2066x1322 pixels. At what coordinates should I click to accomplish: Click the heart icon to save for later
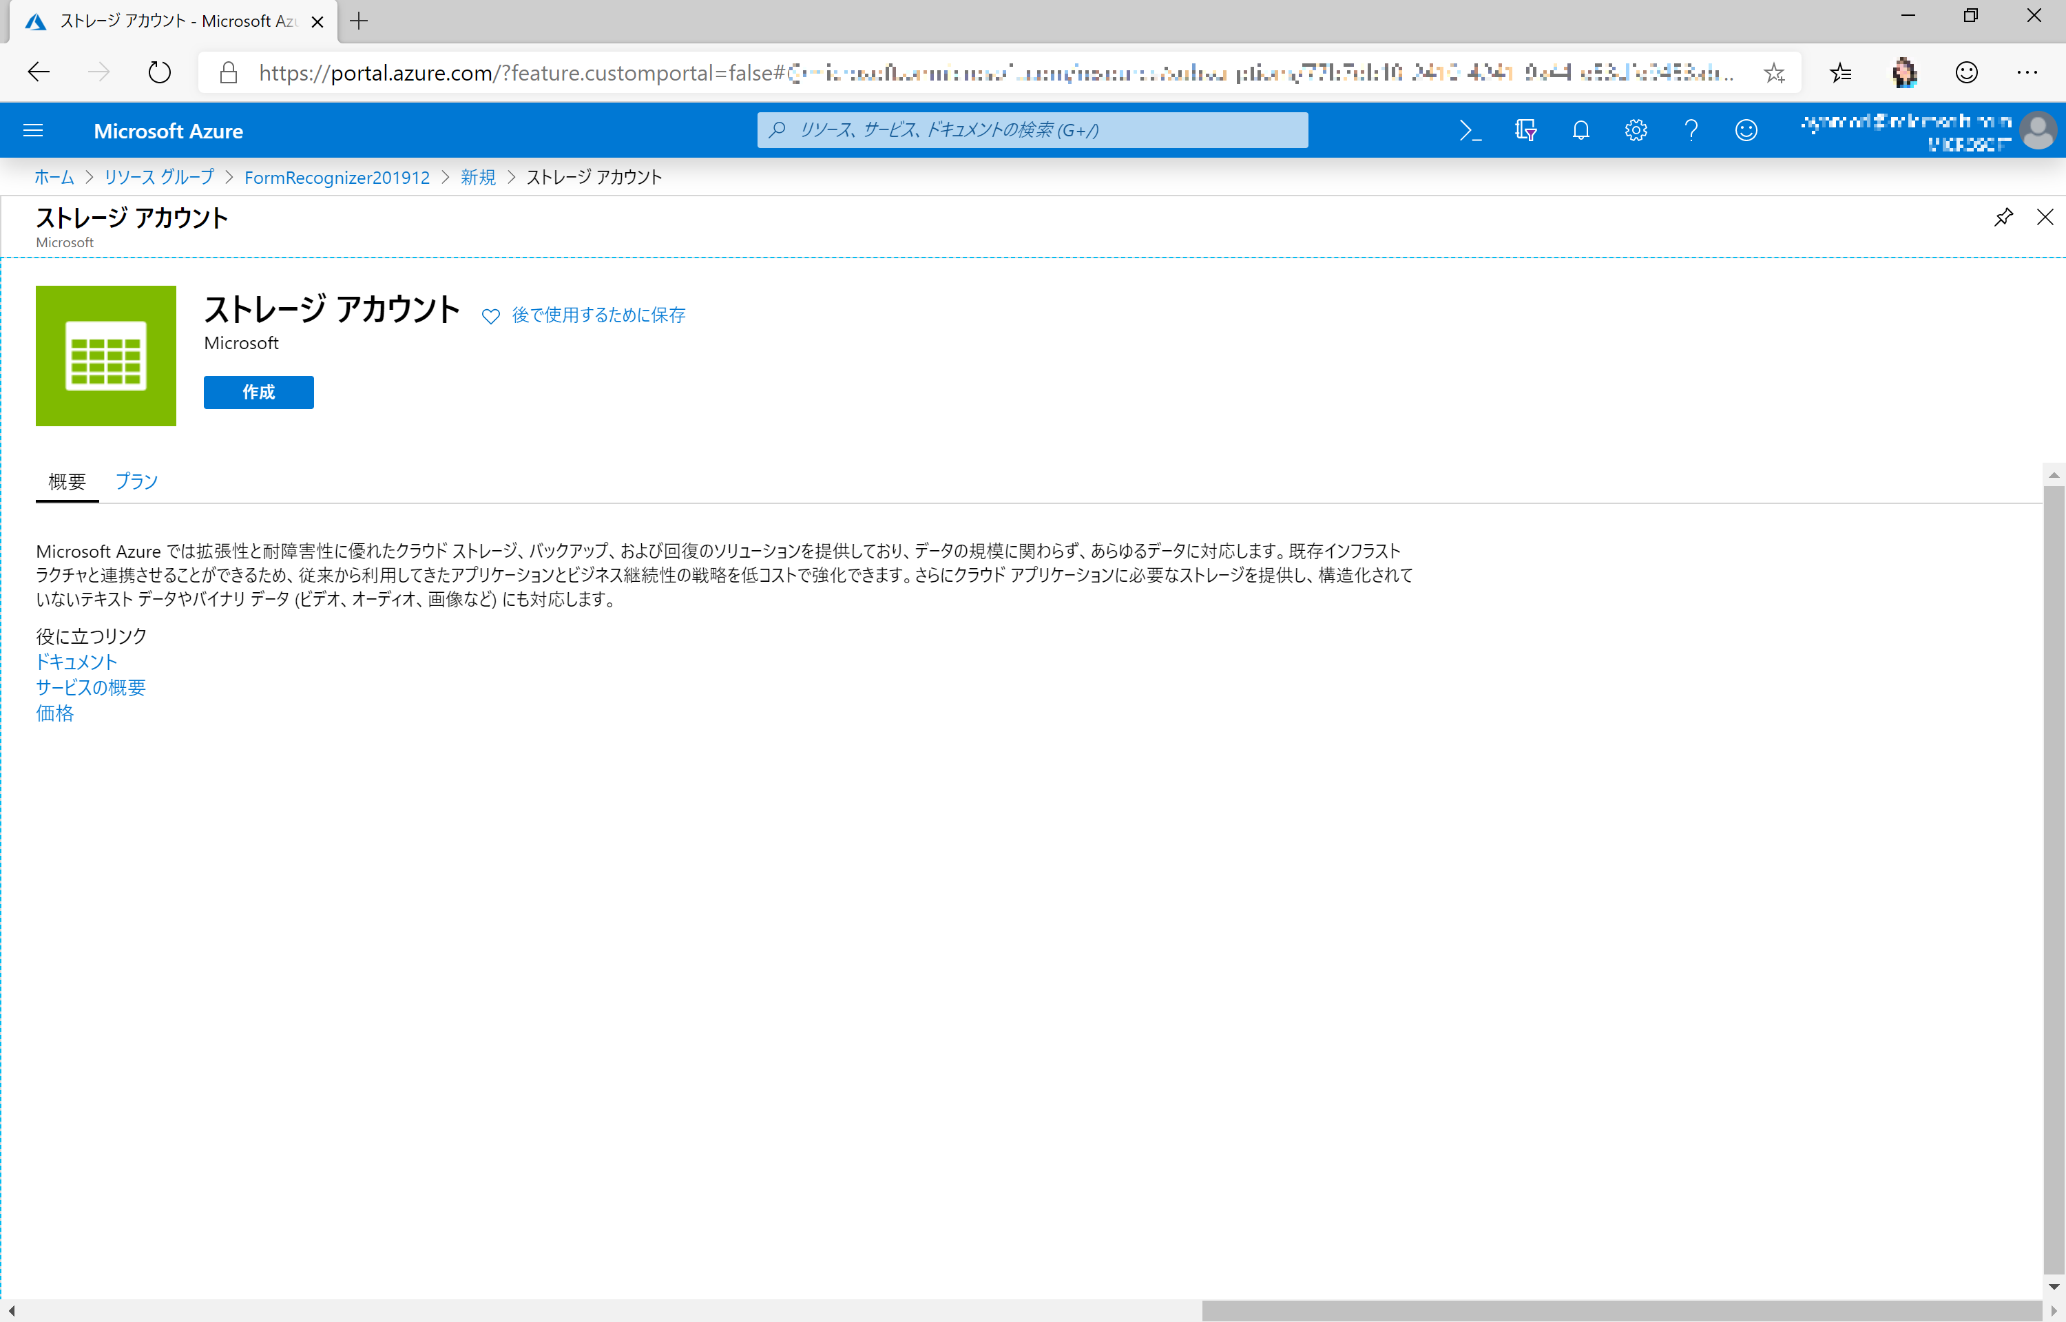(x=490, y=316)
